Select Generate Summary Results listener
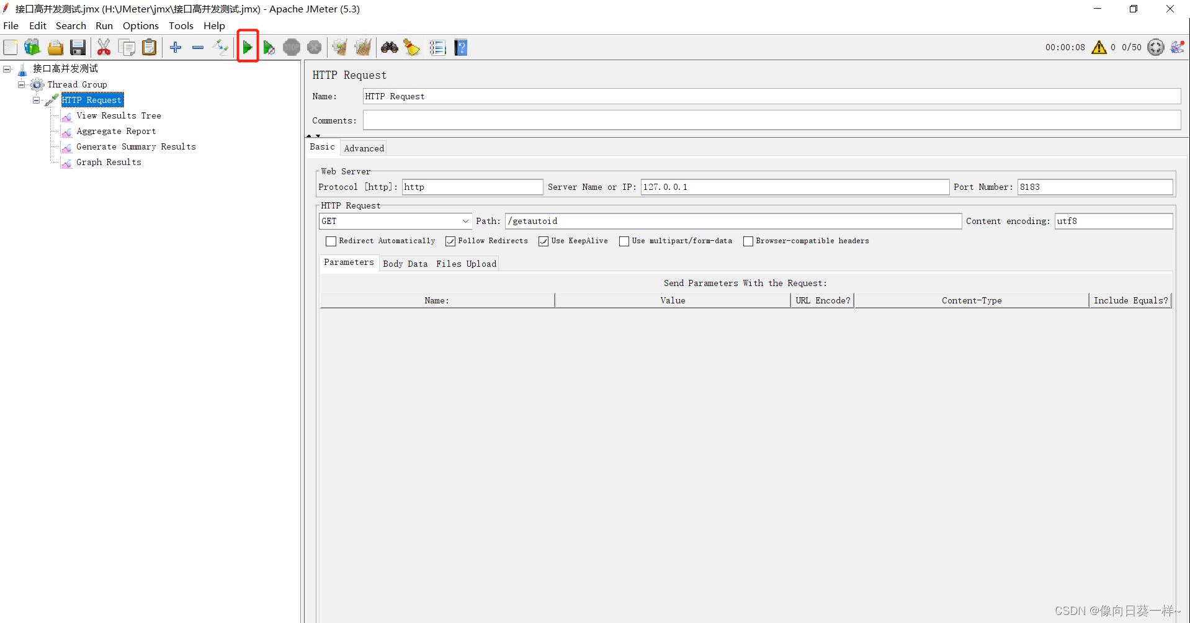This screenshot has height=623, width=1190. coord(136,146)
